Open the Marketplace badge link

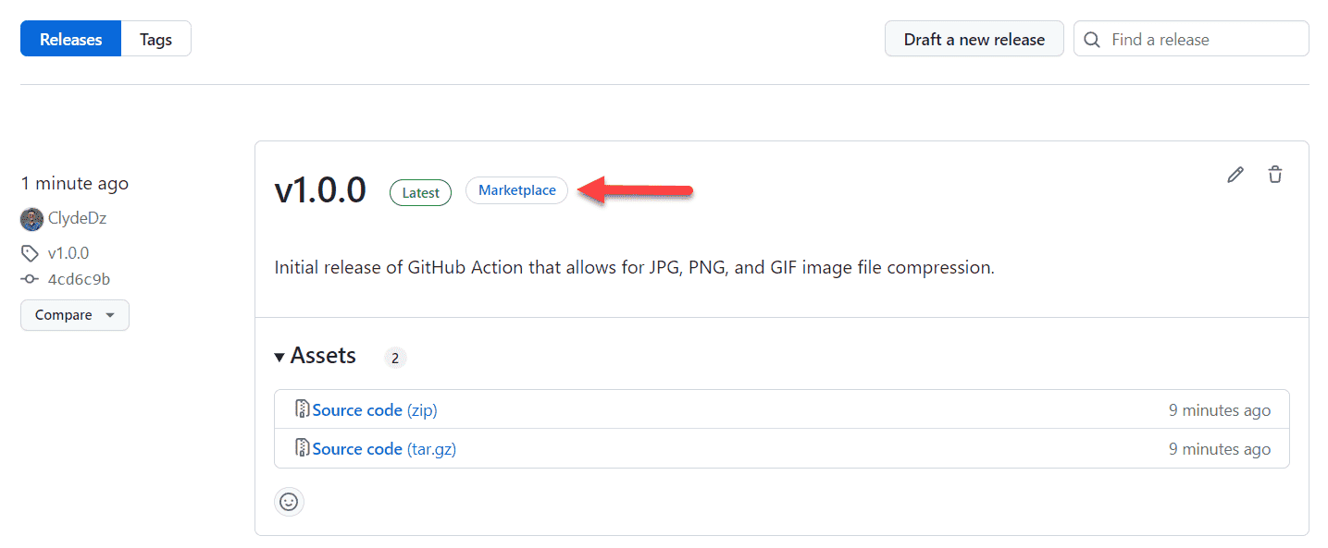click(x=516, y=190)
